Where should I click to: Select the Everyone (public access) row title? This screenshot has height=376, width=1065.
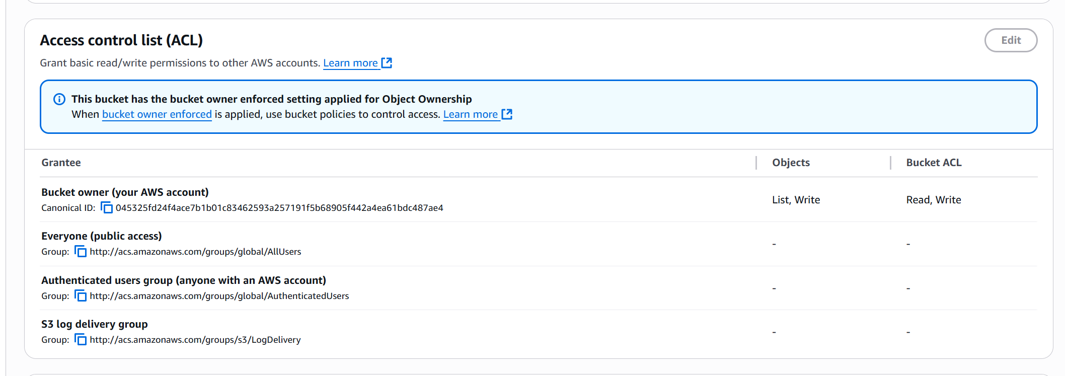102,236
